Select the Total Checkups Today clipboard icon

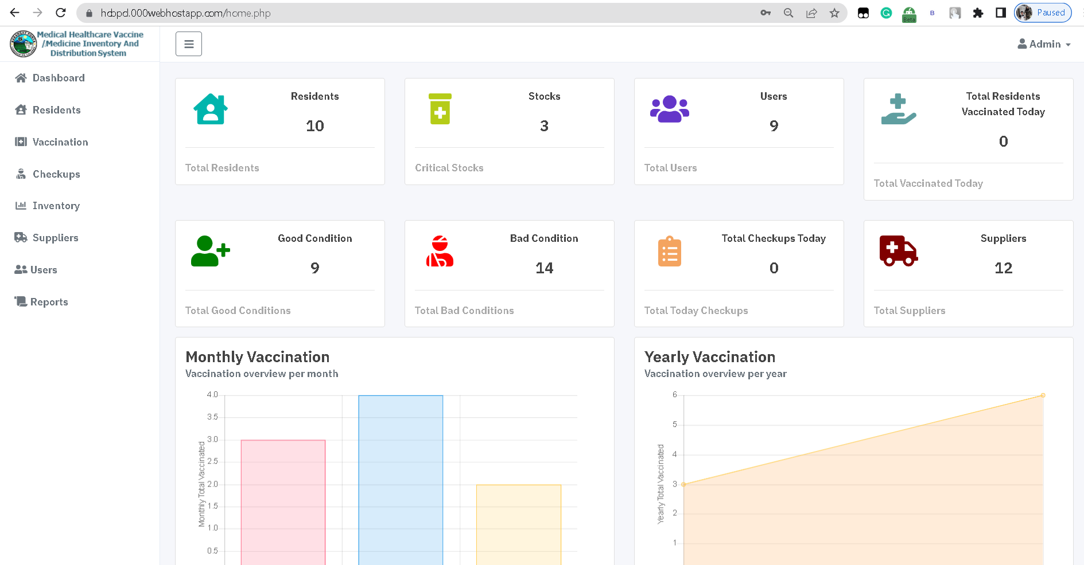pos(669,251)
